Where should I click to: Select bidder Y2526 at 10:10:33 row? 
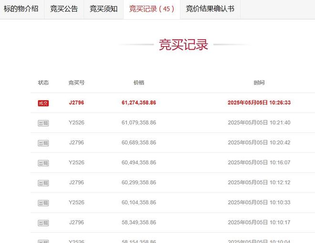[76, 202]
